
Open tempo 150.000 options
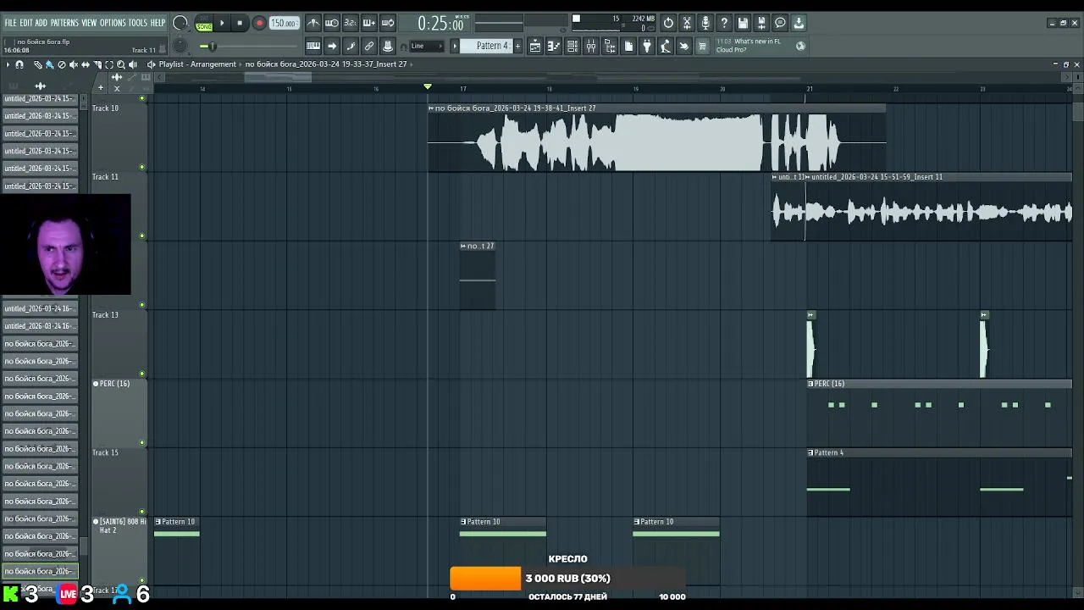pyautogui.click(x=284, y=23)
